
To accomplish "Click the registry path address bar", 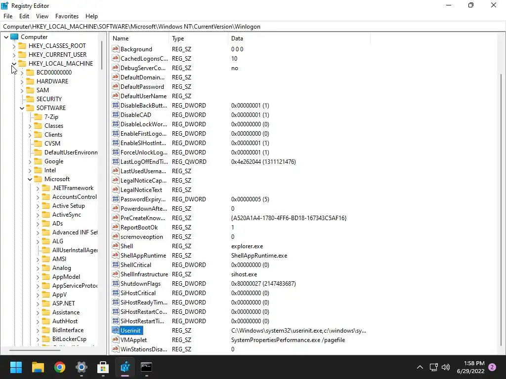I will coord(253,27).
